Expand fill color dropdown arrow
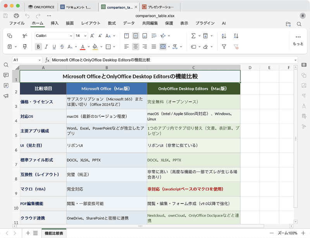This screenshot has height=238, width=310. [101, 47]
